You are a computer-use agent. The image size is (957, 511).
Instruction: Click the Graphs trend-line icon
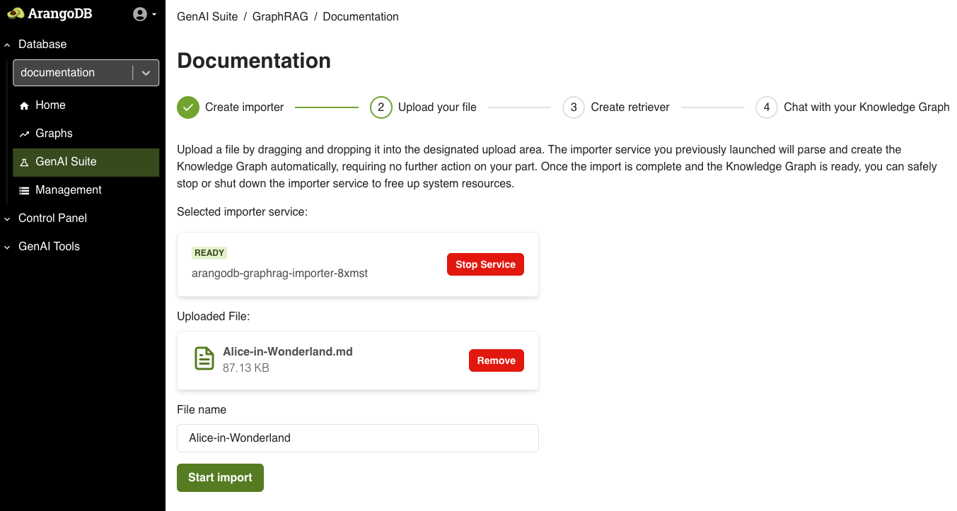24,134
